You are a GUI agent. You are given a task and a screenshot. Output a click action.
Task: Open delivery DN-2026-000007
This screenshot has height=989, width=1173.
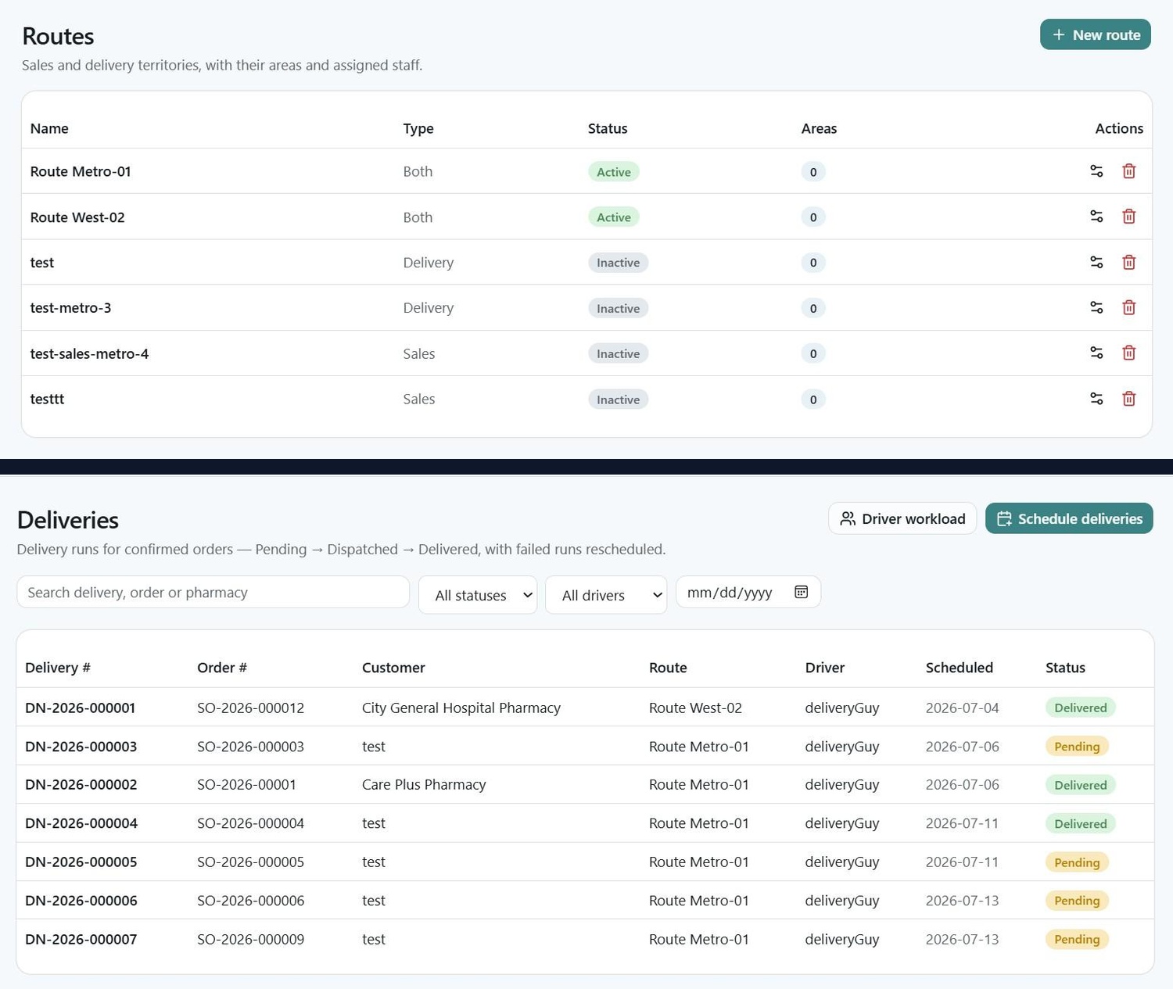(81, 939)
